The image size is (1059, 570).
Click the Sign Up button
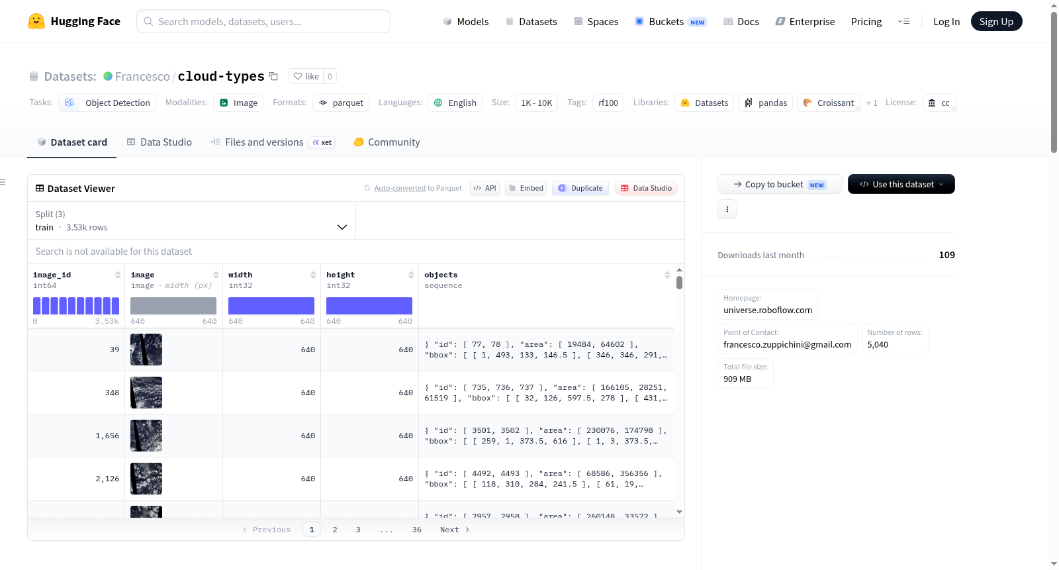click(996, 21)
